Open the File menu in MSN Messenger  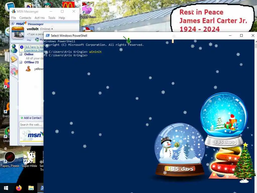(x=14, y=18)
